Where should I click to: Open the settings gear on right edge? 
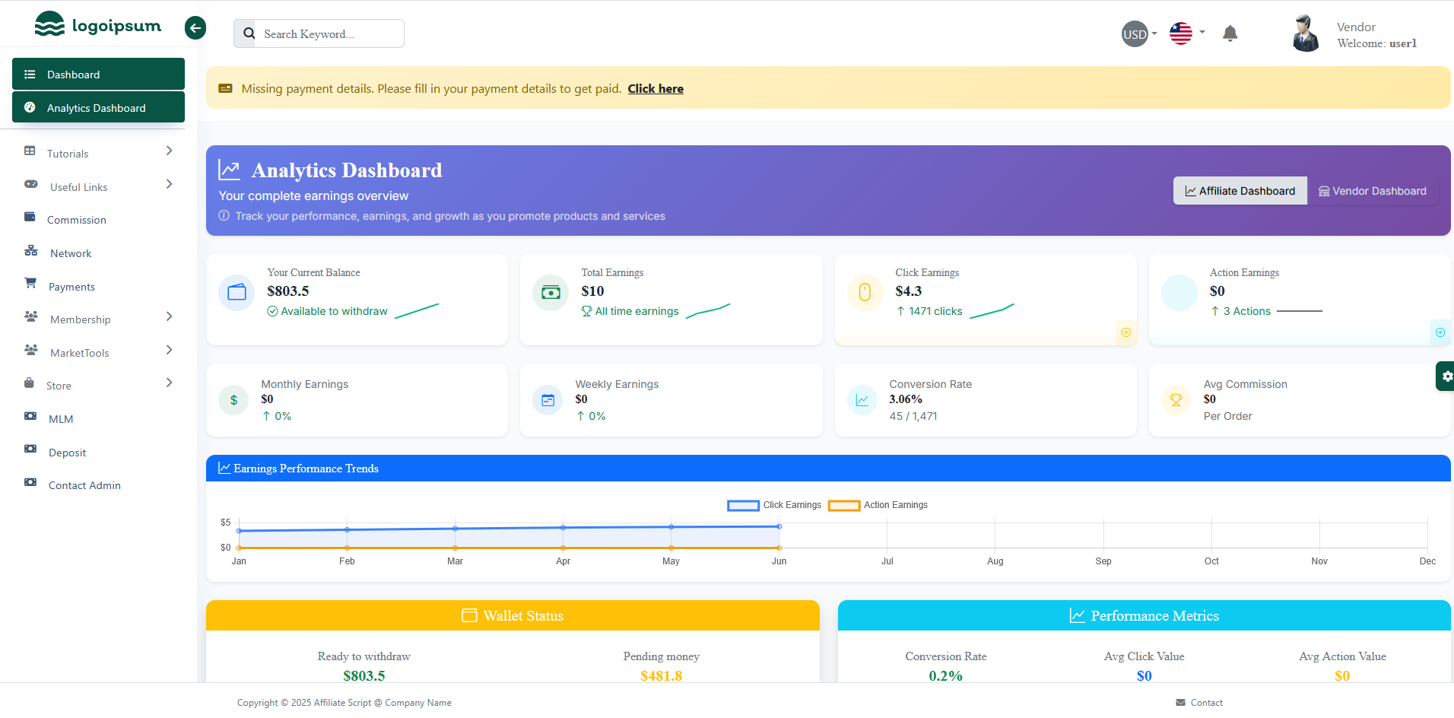point(1446,376)
